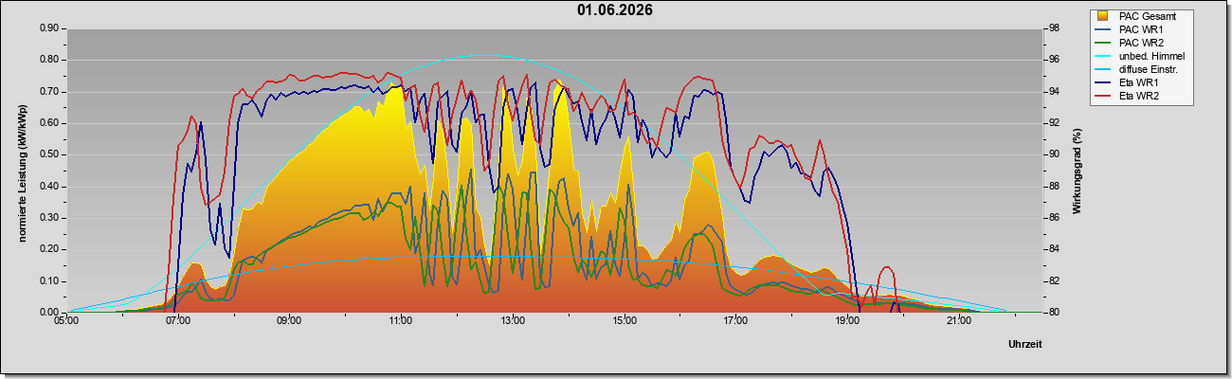Click the PAC WR1 legend line marker
This screenshot has height=379, width=1232.
click(x=1103, y=29)
